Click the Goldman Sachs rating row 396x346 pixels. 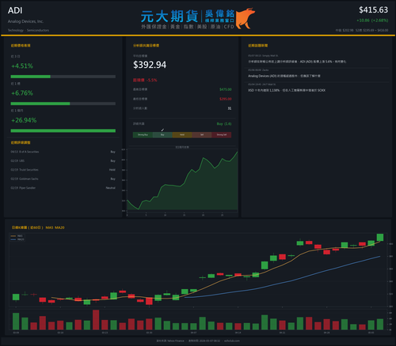click(63, 179)
